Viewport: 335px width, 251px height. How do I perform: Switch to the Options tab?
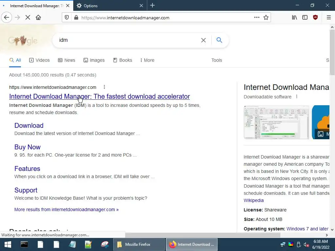pos(110,6)
